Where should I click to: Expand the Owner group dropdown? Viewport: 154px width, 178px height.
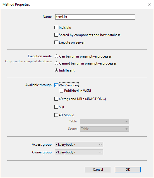79,152
